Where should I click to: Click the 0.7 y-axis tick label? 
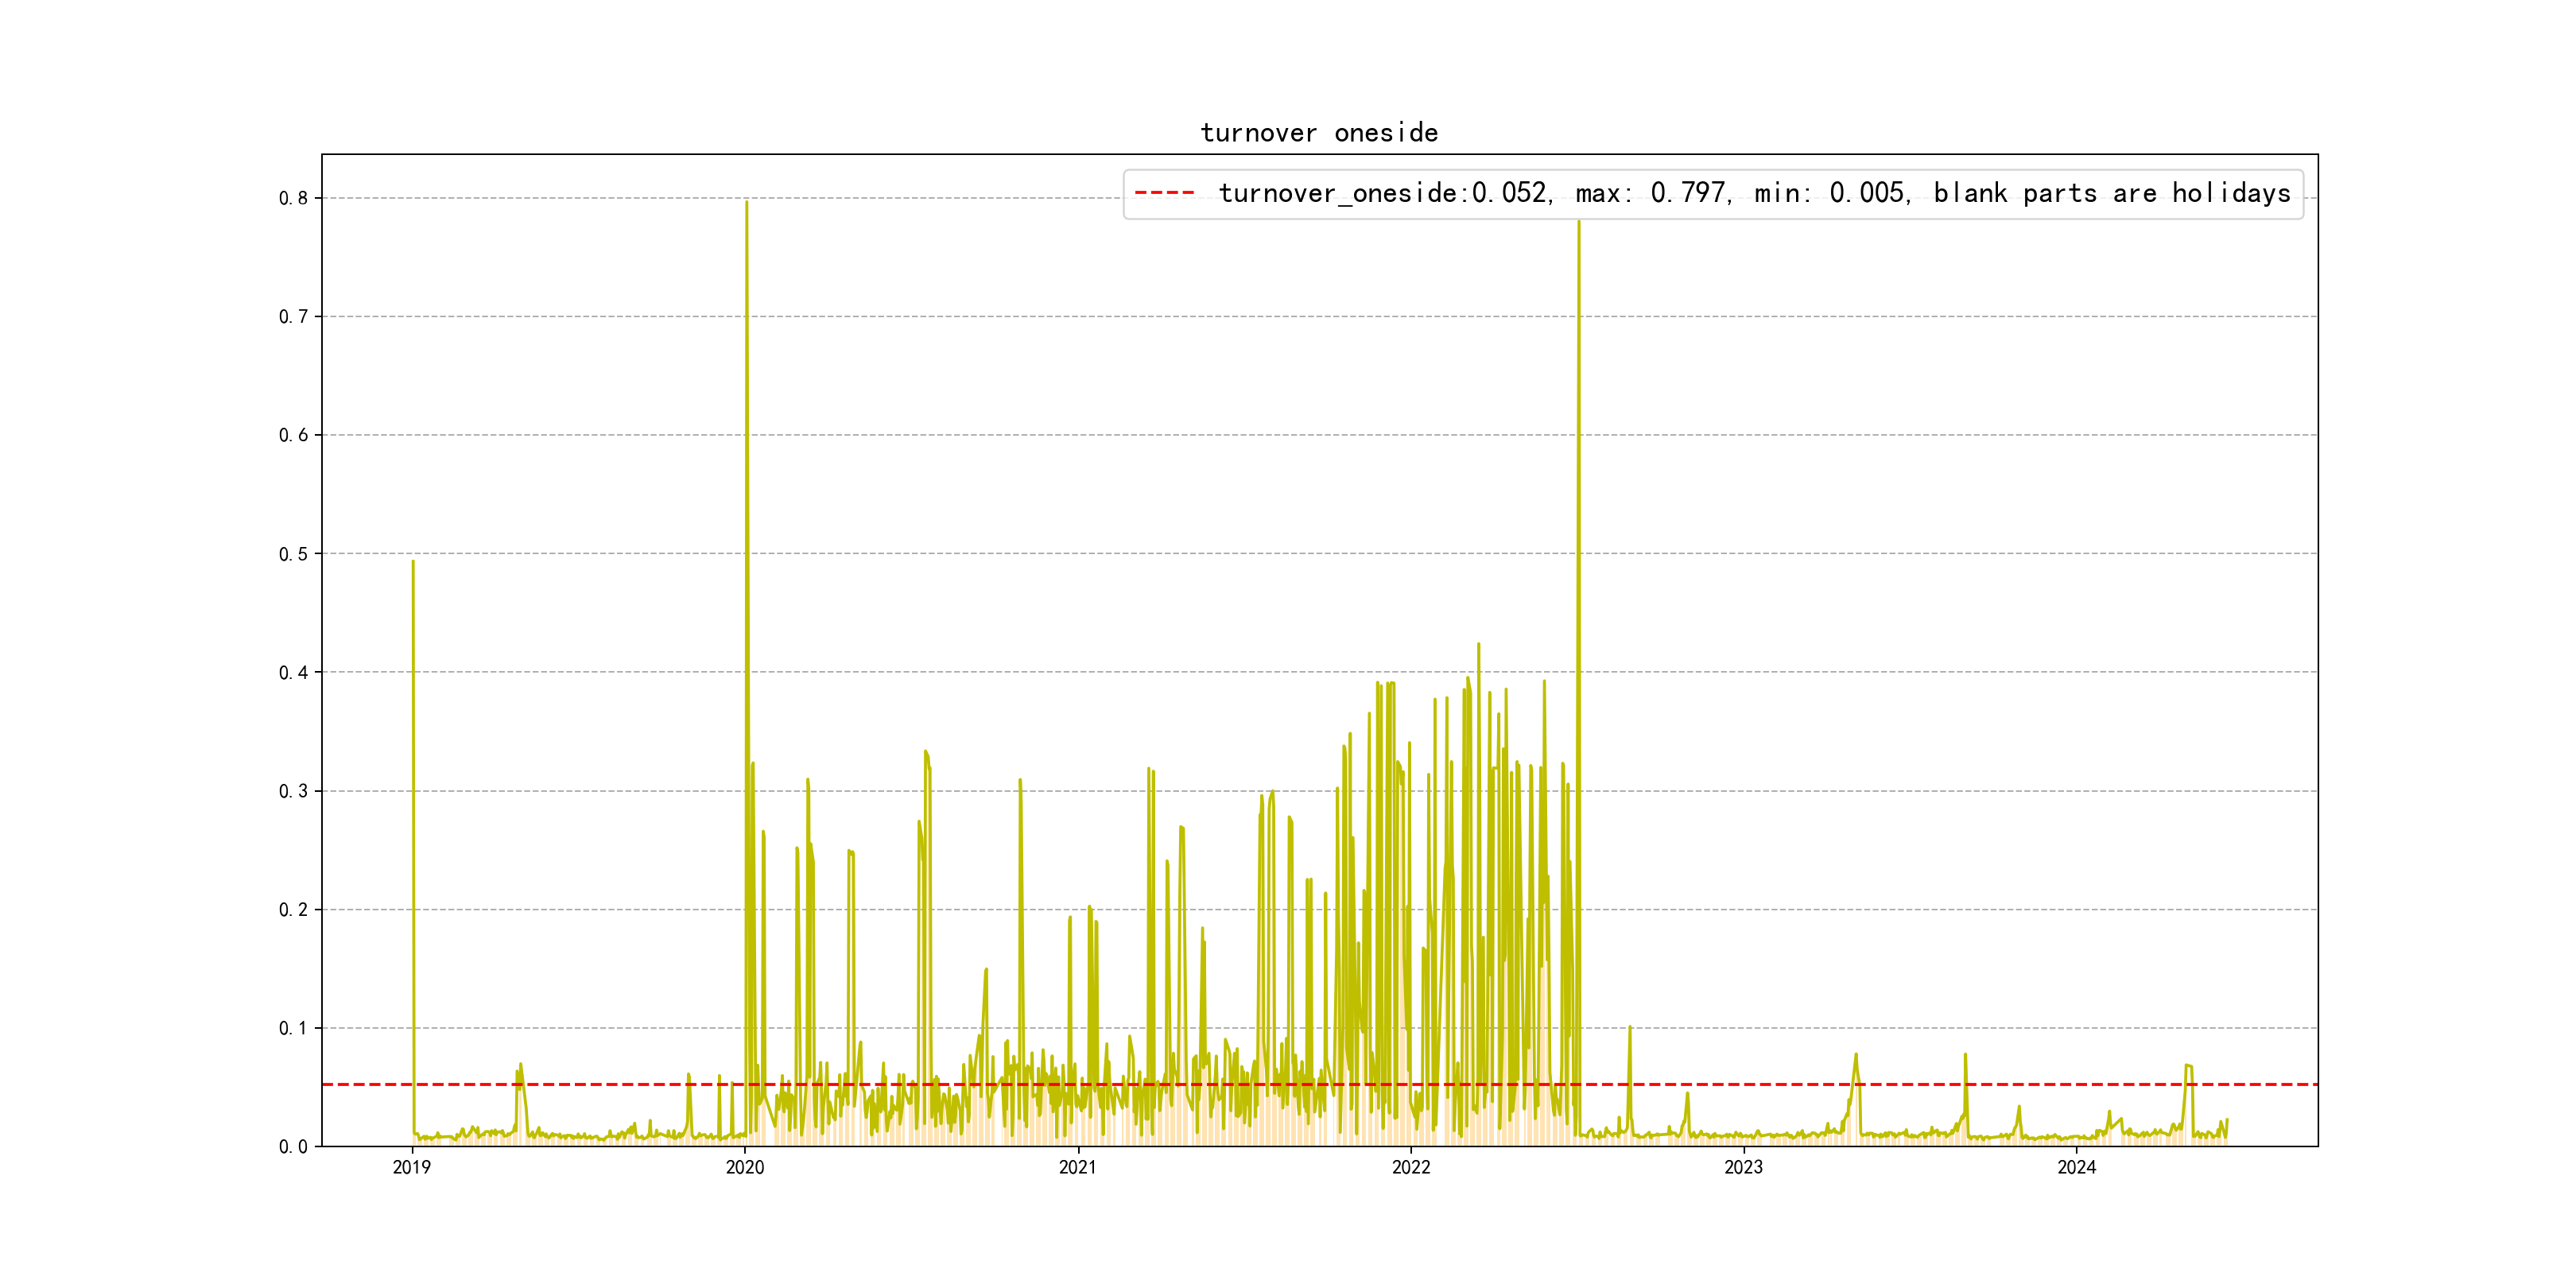coord(293,317)
